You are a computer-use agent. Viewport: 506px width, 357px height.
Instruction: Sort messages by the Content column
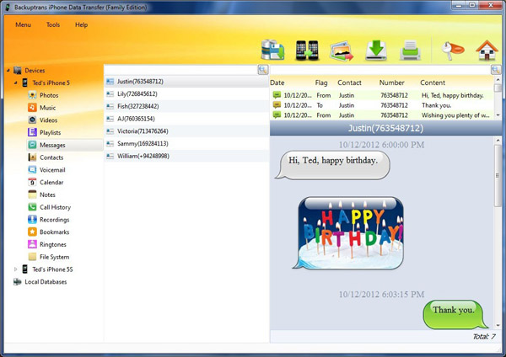[x=433, y=83]
